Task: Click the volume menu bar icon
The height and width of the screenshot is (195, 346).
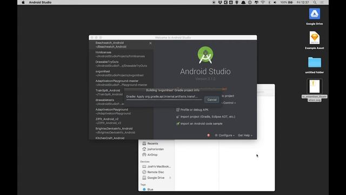Action: (x=275, y=2)
